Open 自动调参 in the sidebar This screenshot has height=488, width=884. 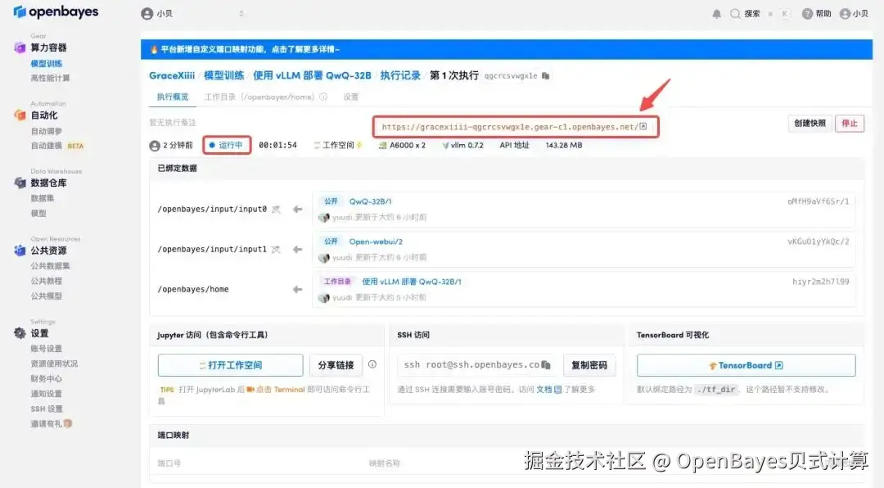46,132
